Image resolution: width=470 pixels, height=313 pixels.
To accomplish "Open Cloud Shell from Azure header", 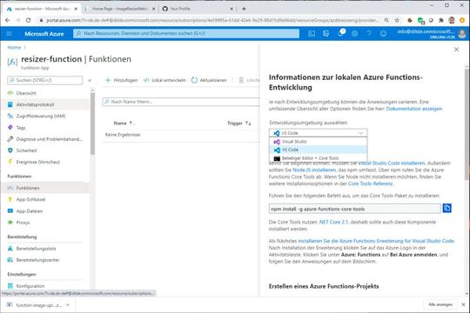I will (x=312, y=34).
